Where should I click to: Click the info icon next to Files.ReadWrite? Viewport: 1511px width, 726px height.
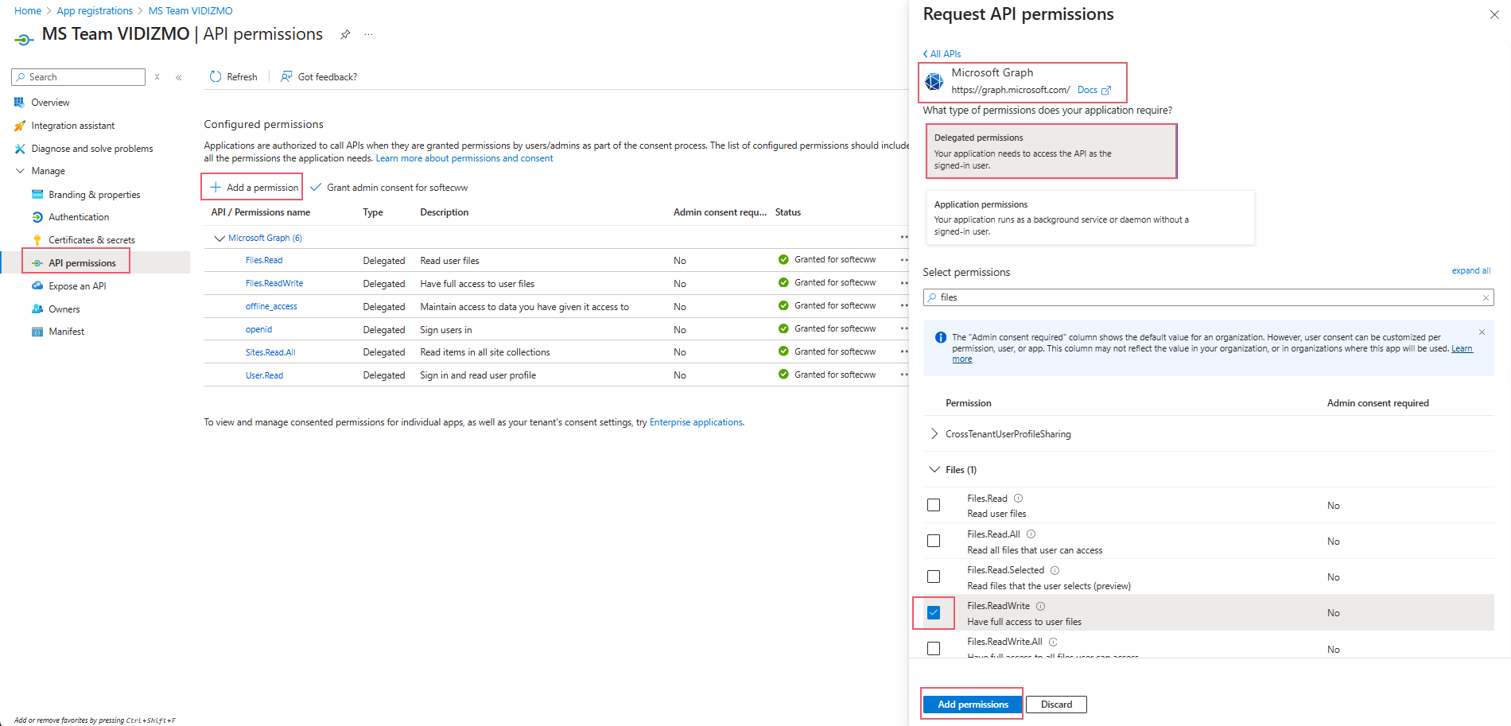(1040, 606)
